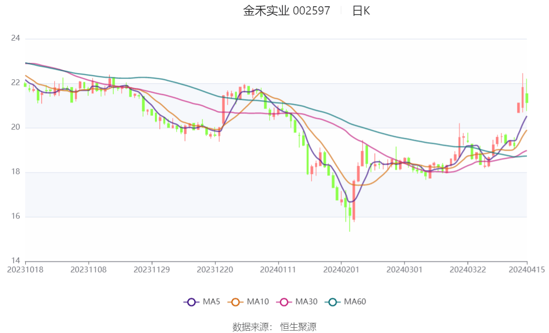
Task: Select the 20231108 date axis label
Action: 89,270
